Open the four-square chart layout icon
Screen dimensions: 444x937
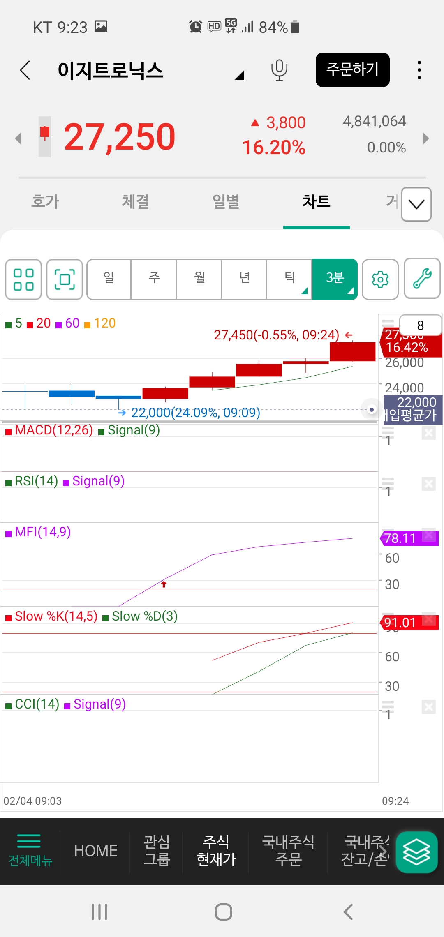coord(23,279)
